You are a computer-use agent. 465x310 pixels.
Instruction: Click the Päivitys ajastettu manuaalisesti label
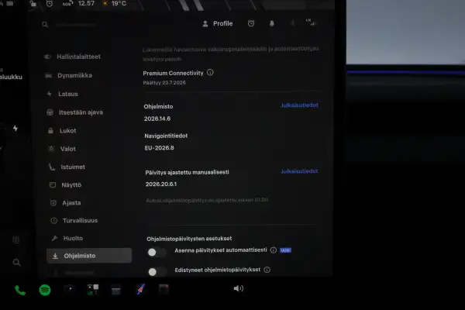click(x=187, y=172)
